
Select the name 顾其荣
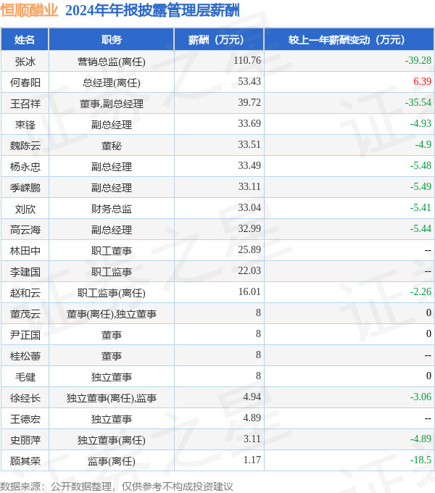[25, 461]
